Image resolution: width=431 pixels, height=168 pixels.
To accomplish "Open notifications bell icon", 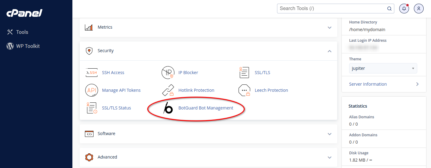I will coord(404,9).
